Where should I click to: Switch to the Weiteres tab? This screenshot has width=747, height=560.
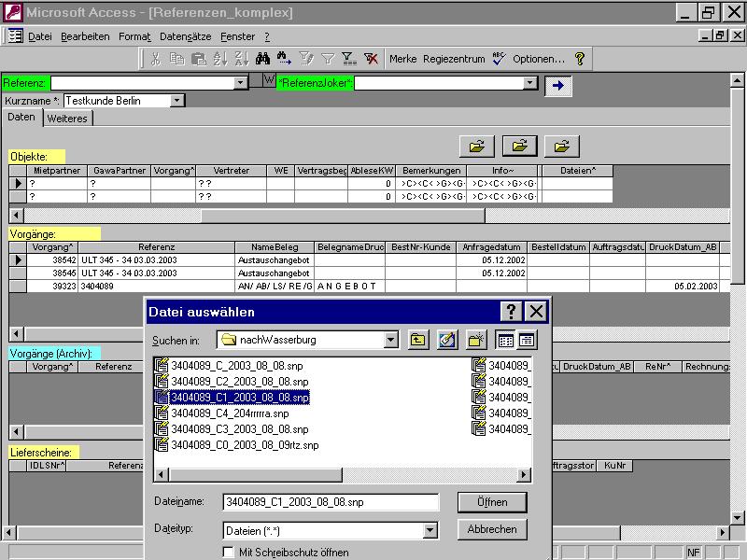tap(66, 119)
